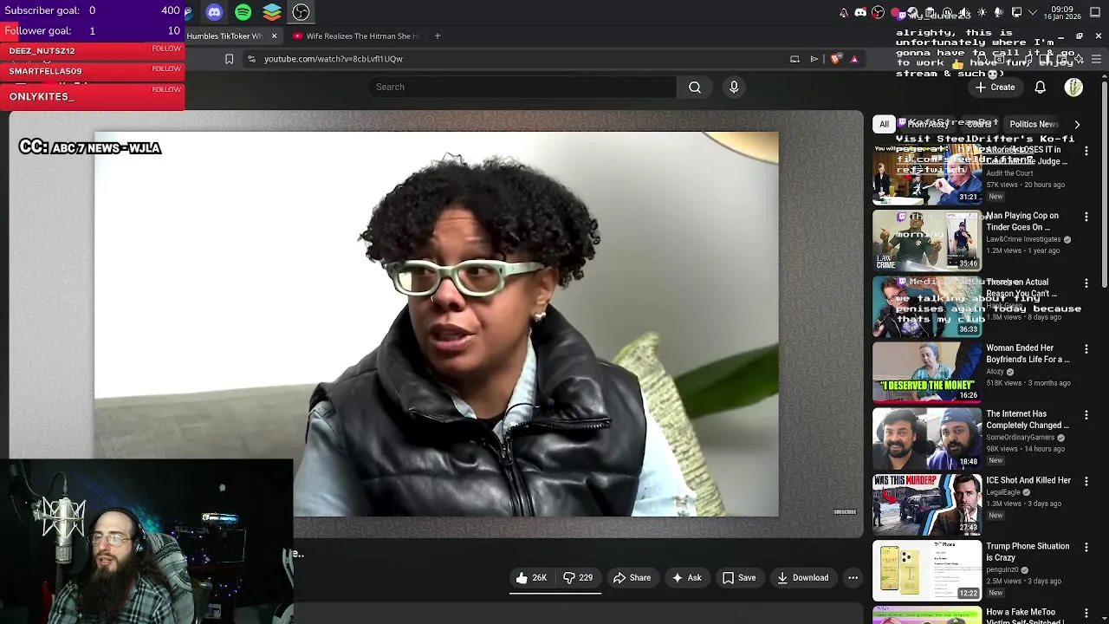This screenshot has width=1109, height=624.
Task: Click the Brave Rewards triangle icon
Action: tap(854, 59)
